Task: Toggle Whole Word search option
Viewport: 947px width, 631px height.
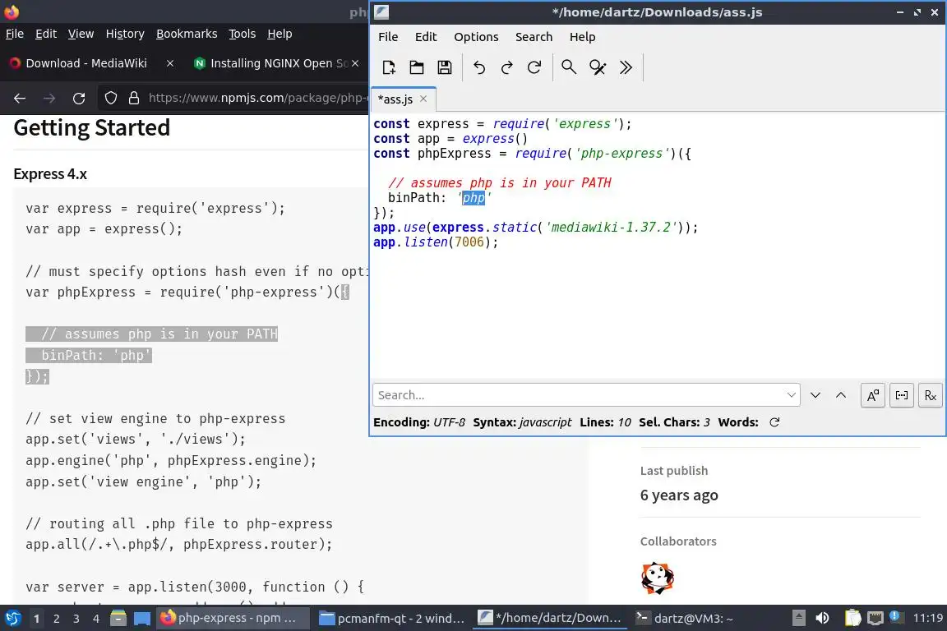Action: [902, 395]
